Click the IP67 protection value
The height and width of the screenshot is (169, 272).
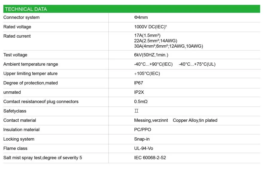coord(139,83)
